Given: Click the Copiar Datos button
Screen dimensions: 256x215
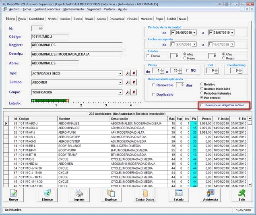Looking at the screenshot, I should tap(145, 195).
